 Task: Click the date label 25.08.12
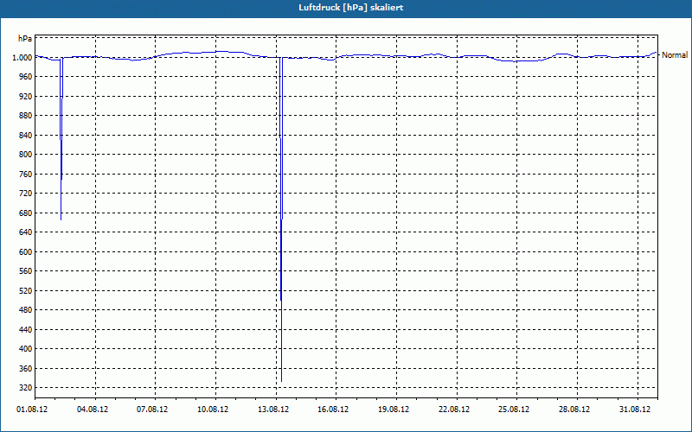click(514, 410)
